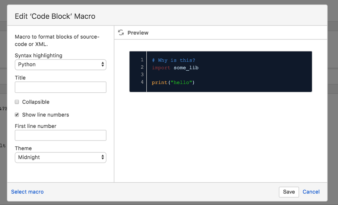The image size is (338, 205).
Task: Click the refresh arrow beside Preview
Action: coord(121,33)
